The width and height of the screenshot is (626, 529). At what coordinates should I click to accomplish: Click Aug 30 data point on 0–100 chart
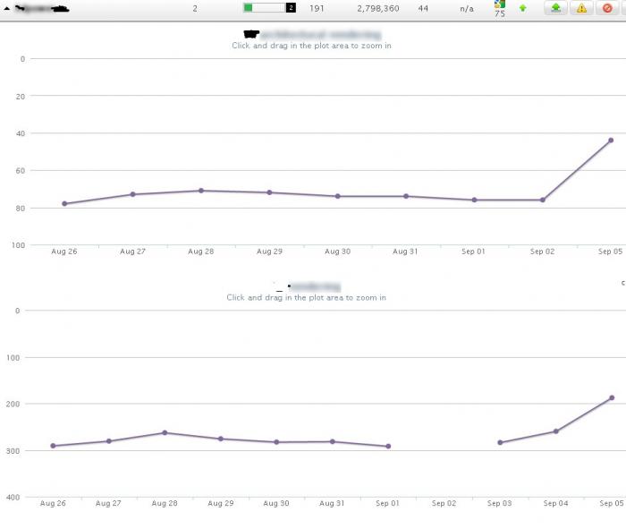[338, 196]
